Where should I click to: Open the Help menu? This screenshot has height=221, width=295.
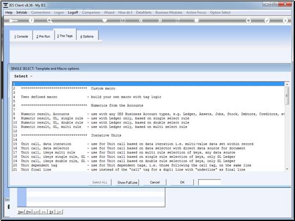(9, 13)
